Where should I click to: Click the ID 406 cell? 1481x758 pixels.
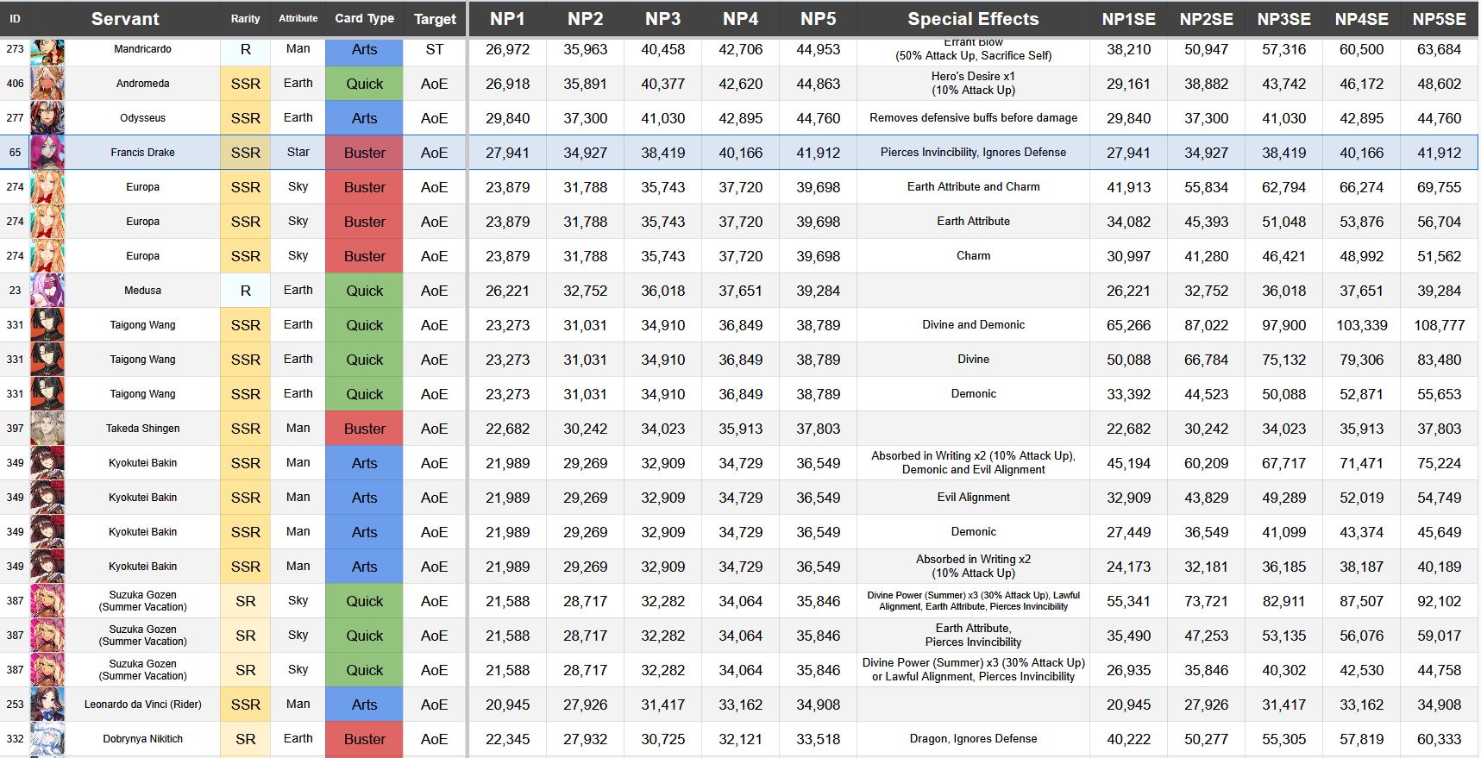tap(15, 84)
